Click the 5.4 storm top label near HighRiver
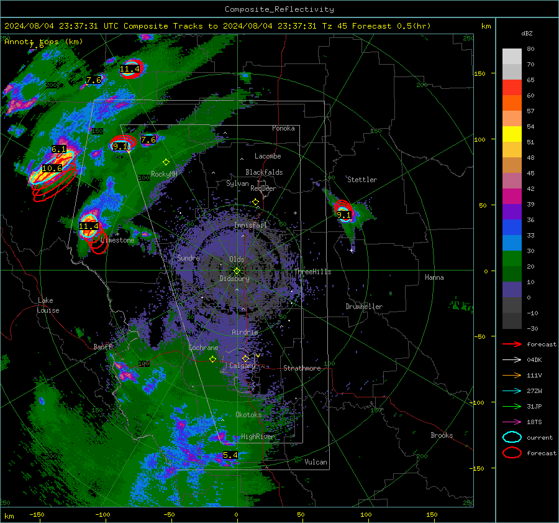This screenshot has height=523, width=559. (x=230, y=455)
